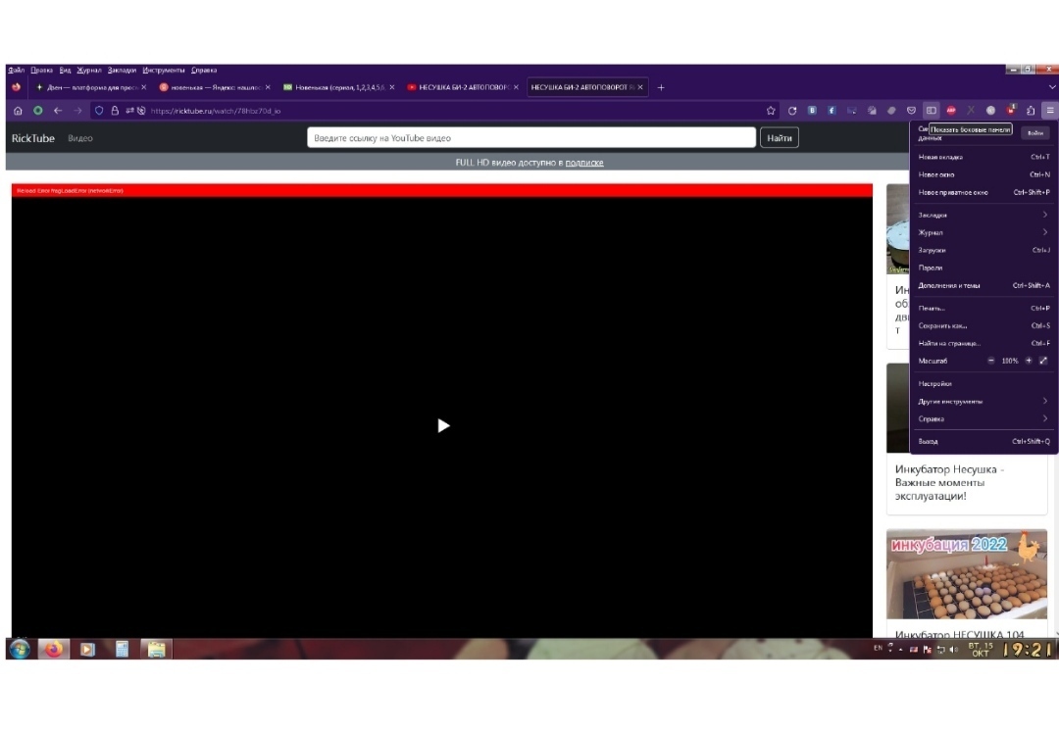Open the Pocket save icon
Image resolution: width=1059 pixels, height=733 pixels.
point(911,111)
